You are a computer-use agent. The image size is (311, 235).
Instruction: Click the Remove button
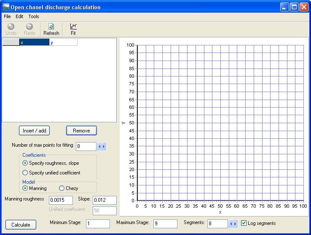point(81,131)
